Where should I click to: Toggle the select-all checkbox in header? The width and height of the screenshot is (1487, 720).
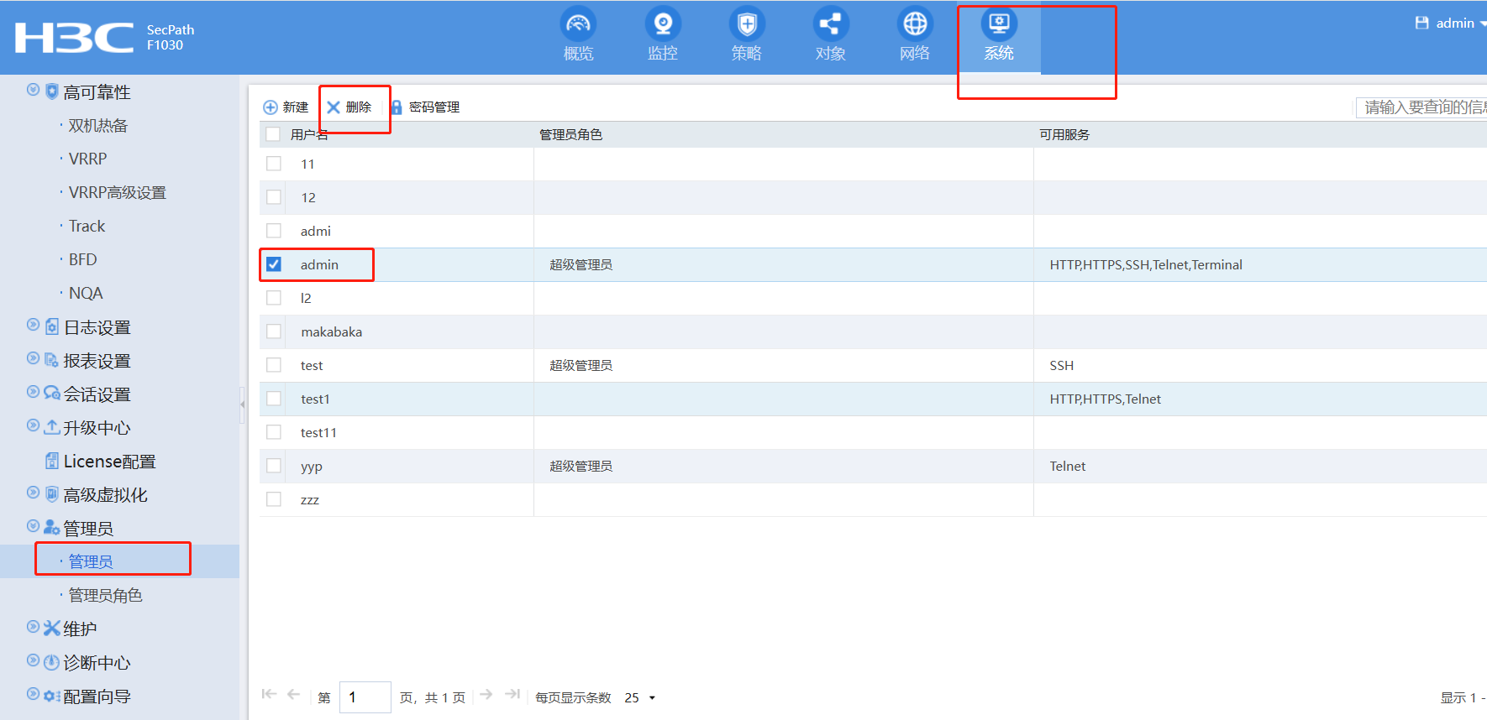tap(273, 134)
